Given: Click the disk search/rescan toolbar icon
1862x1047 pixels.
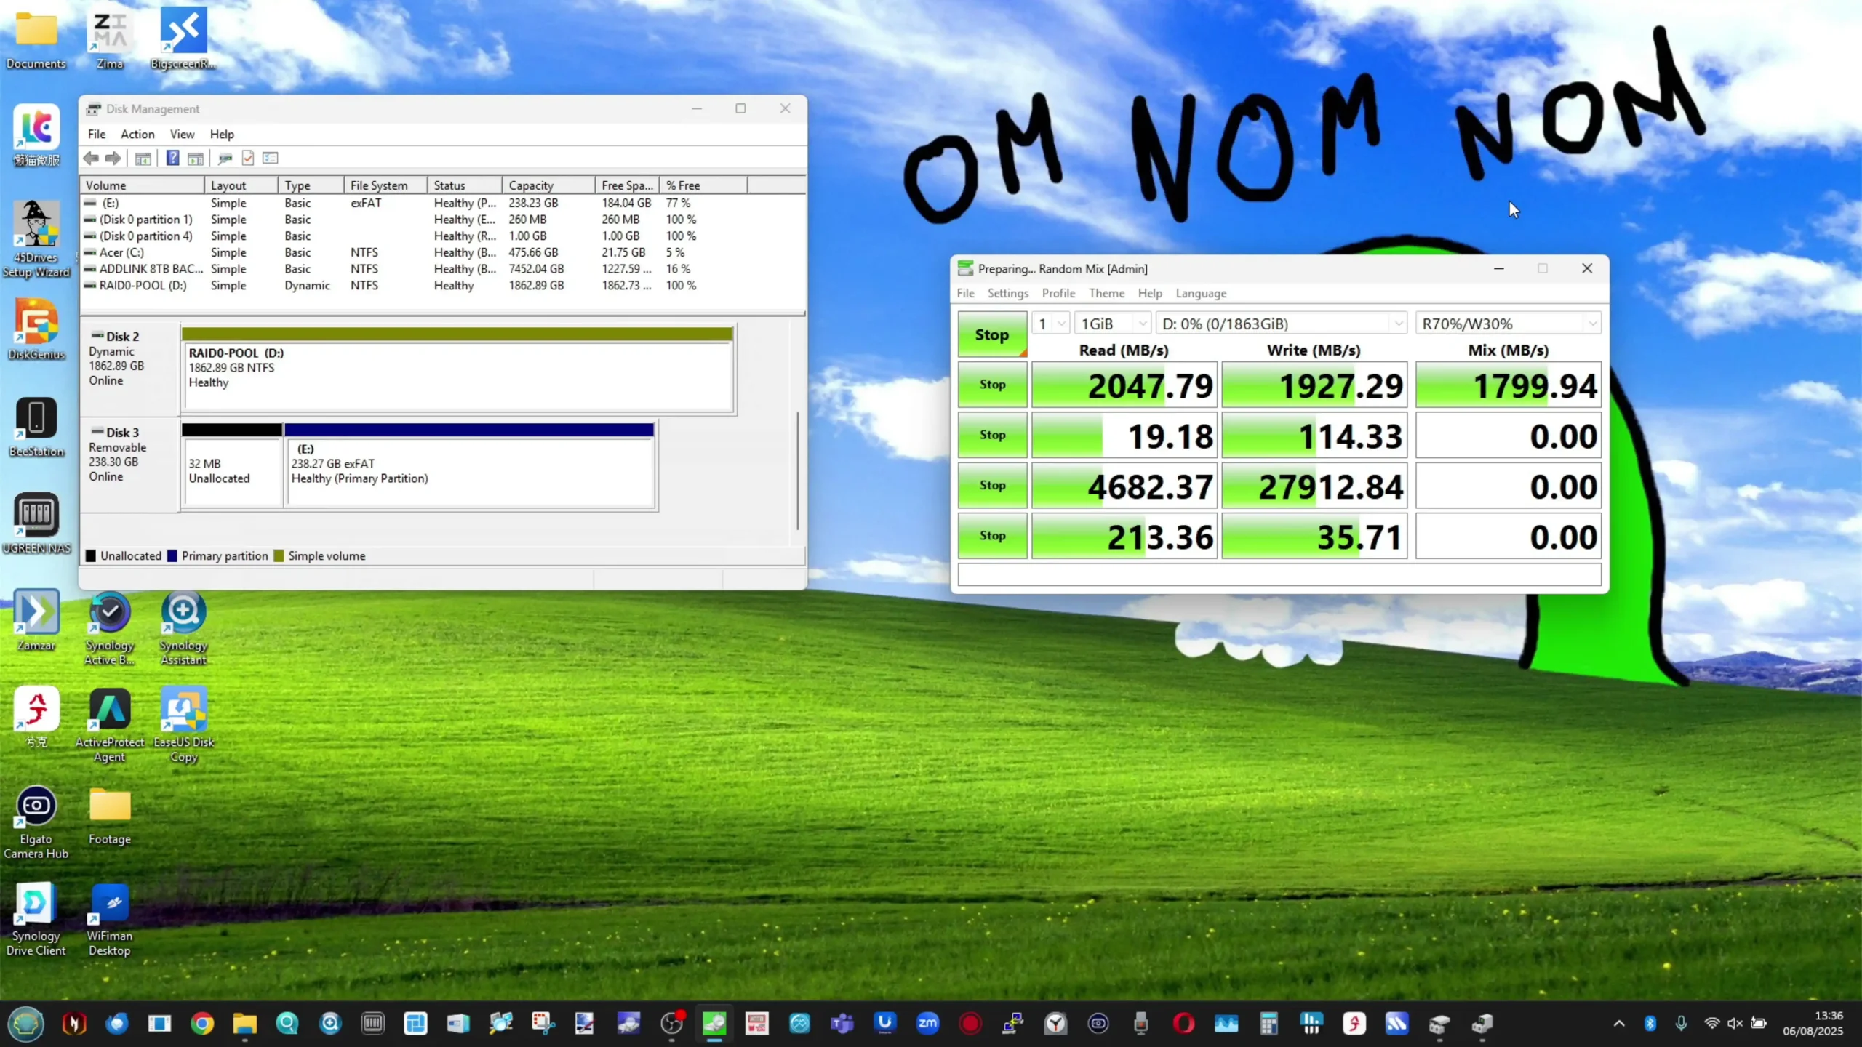Looking at the screenshot, I should point(225,158).
